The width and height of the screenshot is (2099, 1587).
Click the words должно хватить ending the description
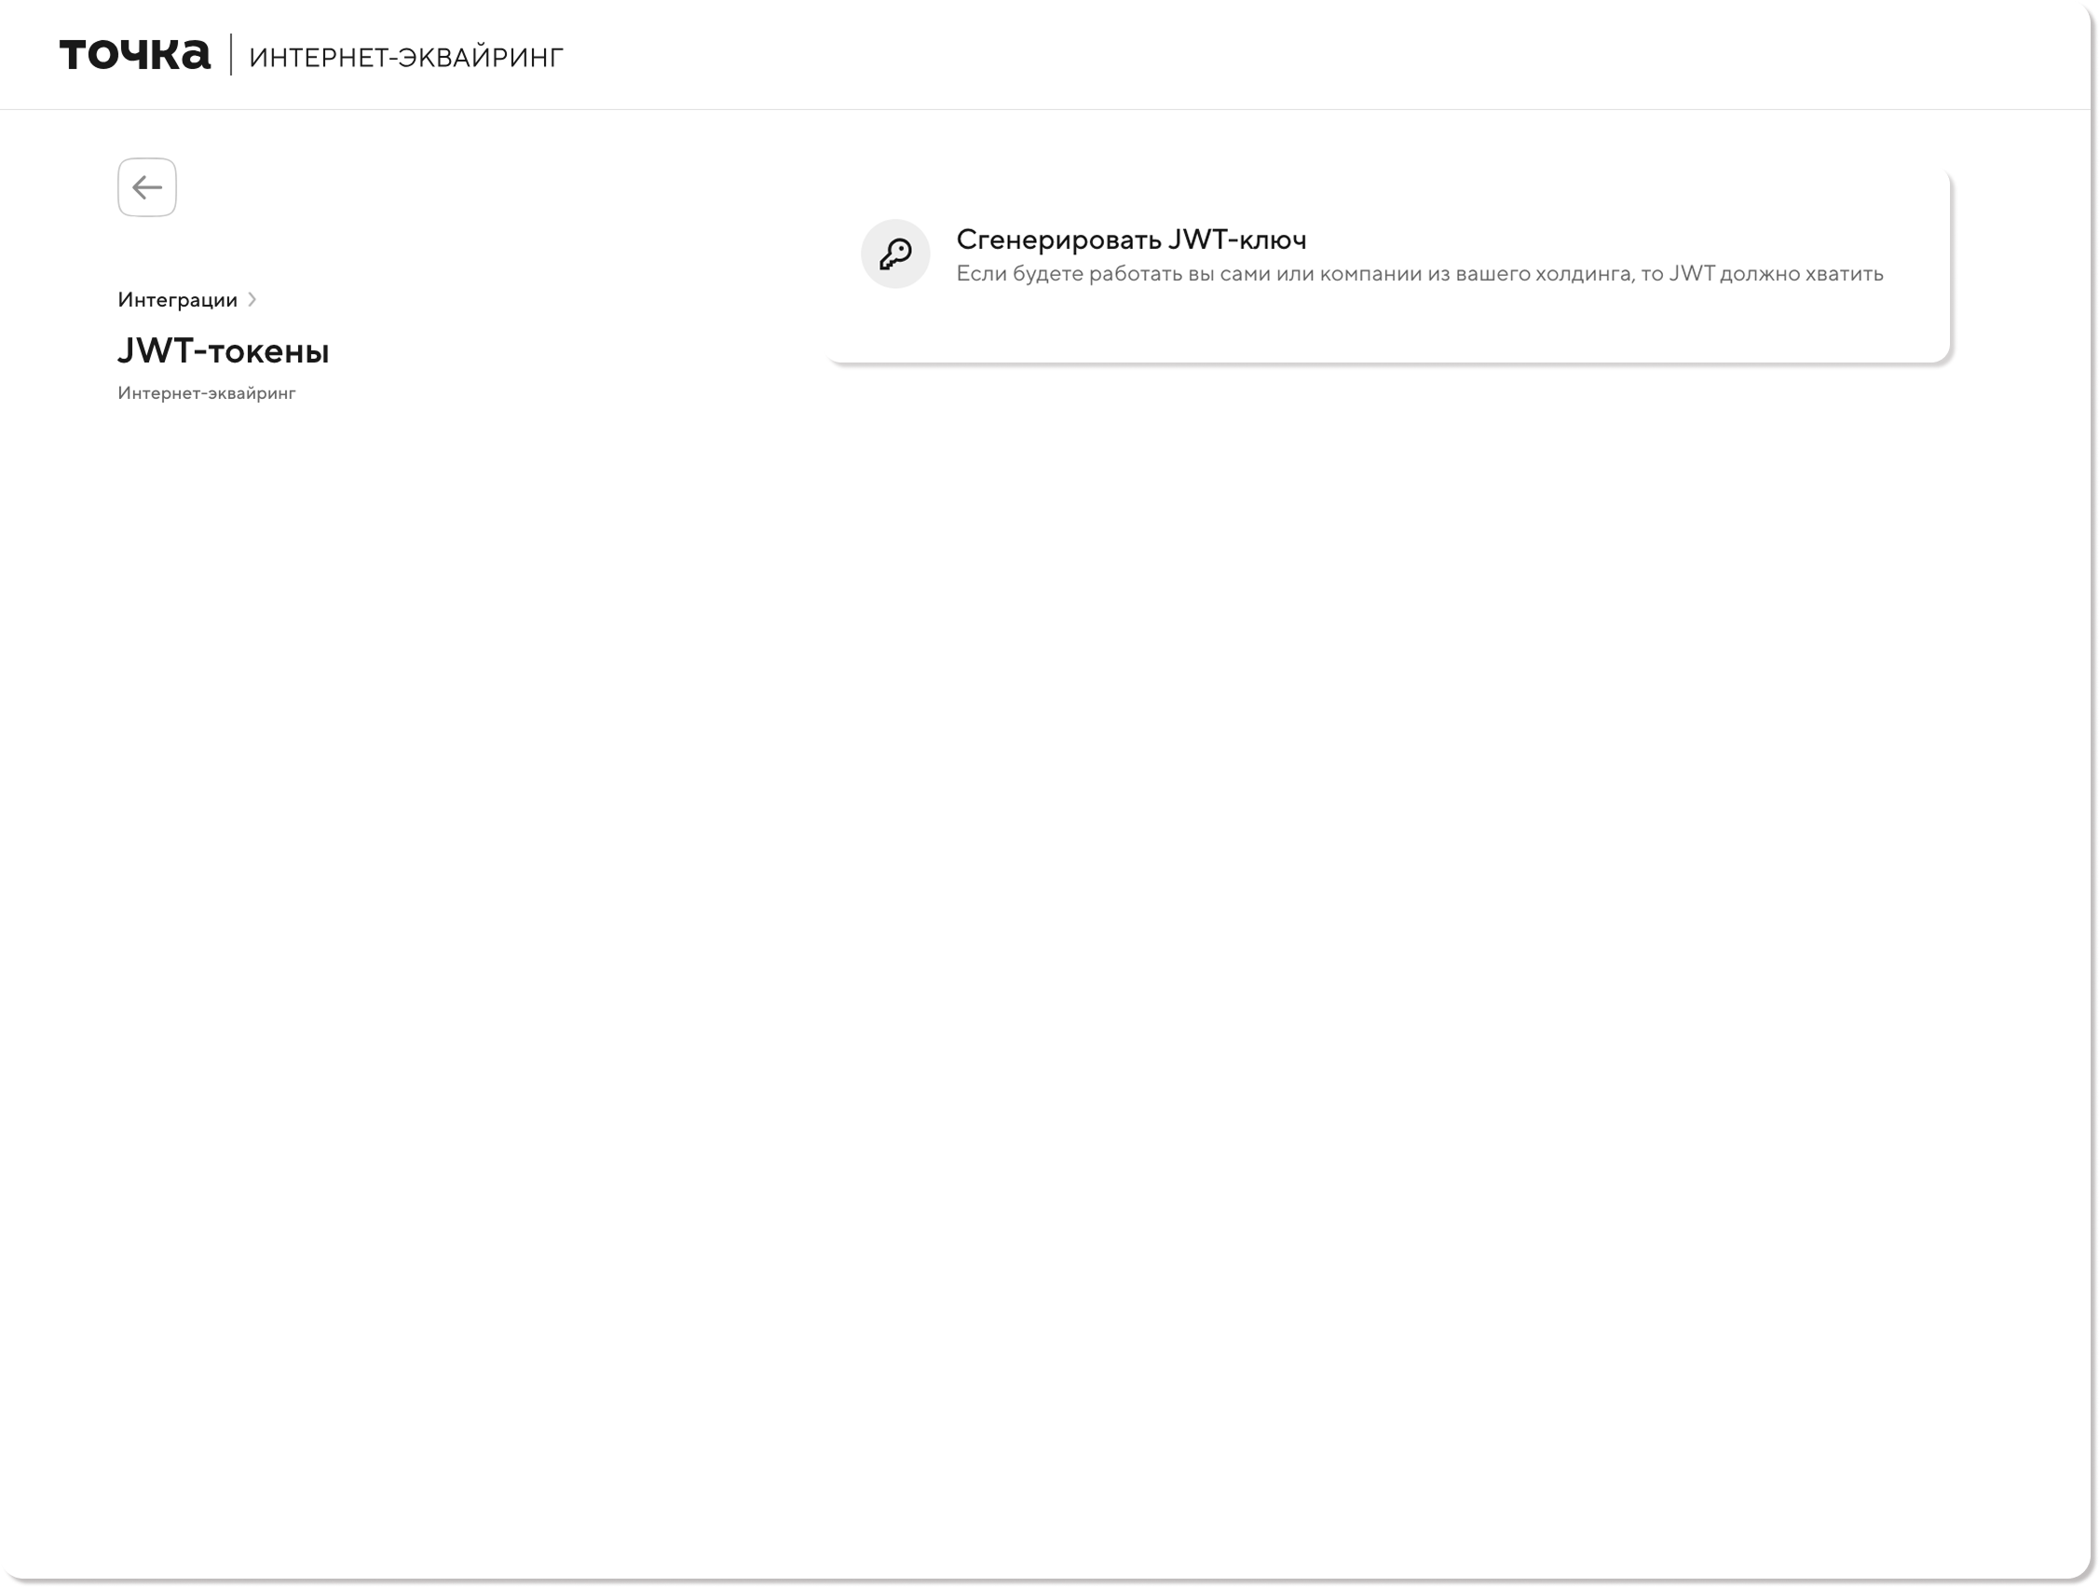[x=1801, y=274]
